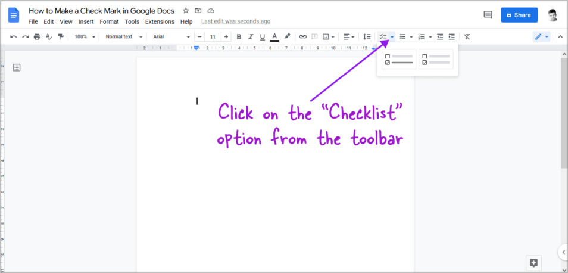Image resolution: width=568 pixels, height=273 pixels.
Task: Click the Print icon
Action: click(38, 36)
